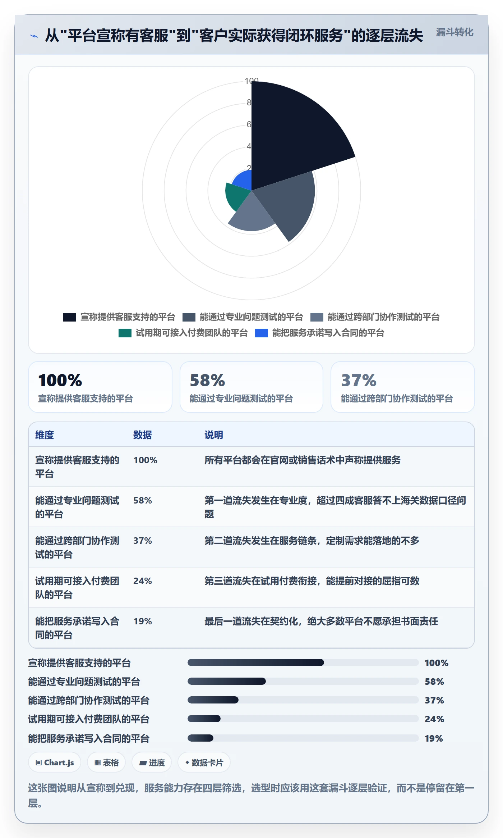Toggle legend swatch for 能通过跨部门协作测试的平台
503x838 pixels.
(317, 317)
